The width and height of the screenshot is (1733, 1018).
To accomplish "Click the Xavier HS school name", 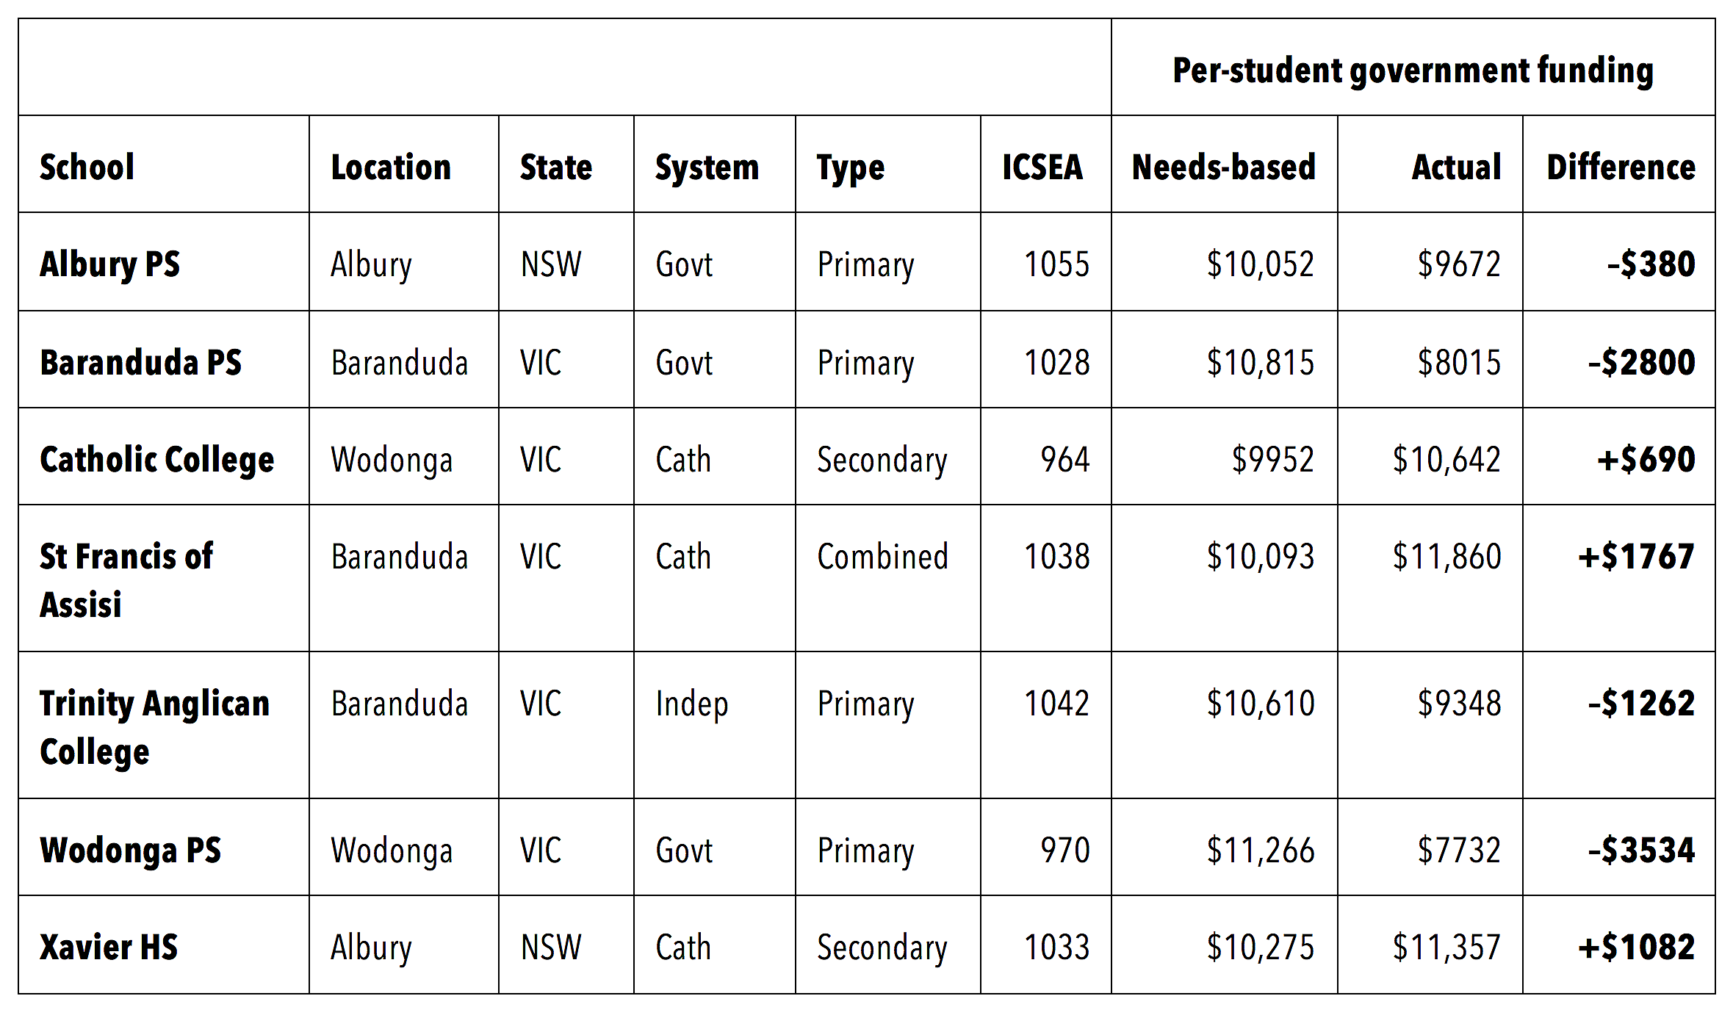I will coord(109,947).
